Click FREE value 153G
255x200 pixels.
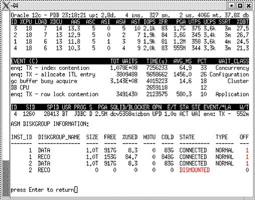pyautogui.click(x=110, y=157)
